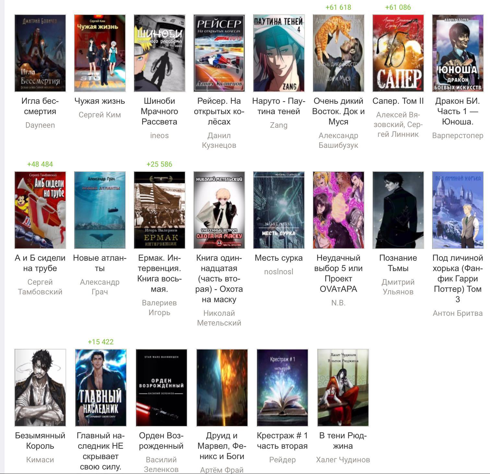The image size is (490, 474).
Task: Click the '+25 586' green number
Action: 160,164
